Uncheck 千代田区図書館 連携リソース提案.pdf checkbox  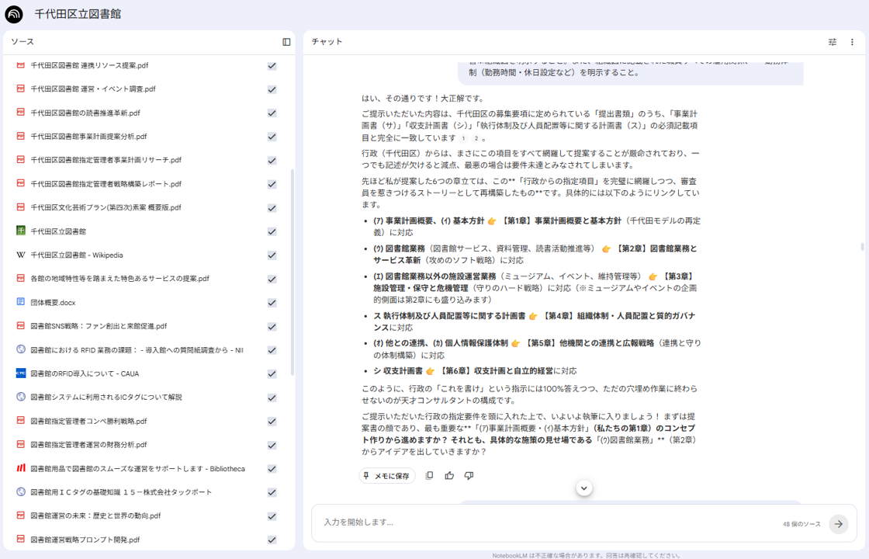point(272,66)
